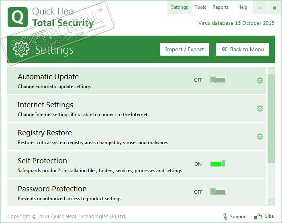Click the Quick Heal Q logo
Screen dimensions: 282x223
pyautogui.click(x=18, y=17)
